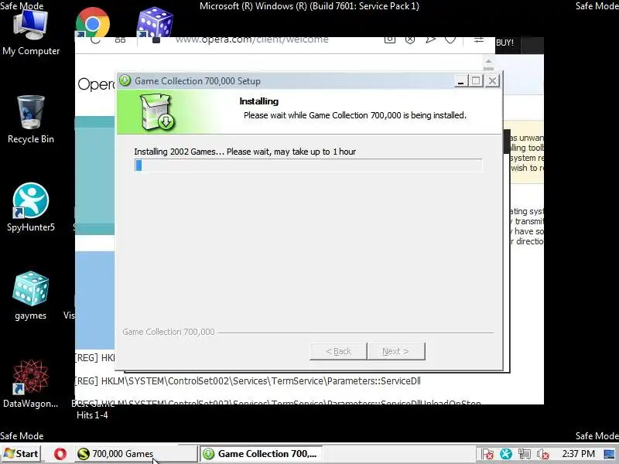Click the Back button in setup
The image size is (619, 464).
click(338, 351)
